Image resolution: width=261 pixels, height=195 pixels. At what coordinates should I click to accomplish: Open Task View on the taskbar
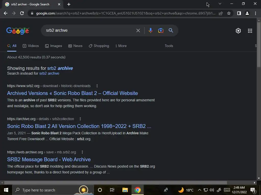[x=112, y=190]
